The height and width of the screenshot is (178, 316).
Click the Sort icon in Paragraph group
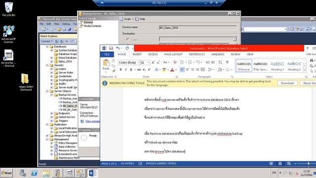tap(220, 62)
